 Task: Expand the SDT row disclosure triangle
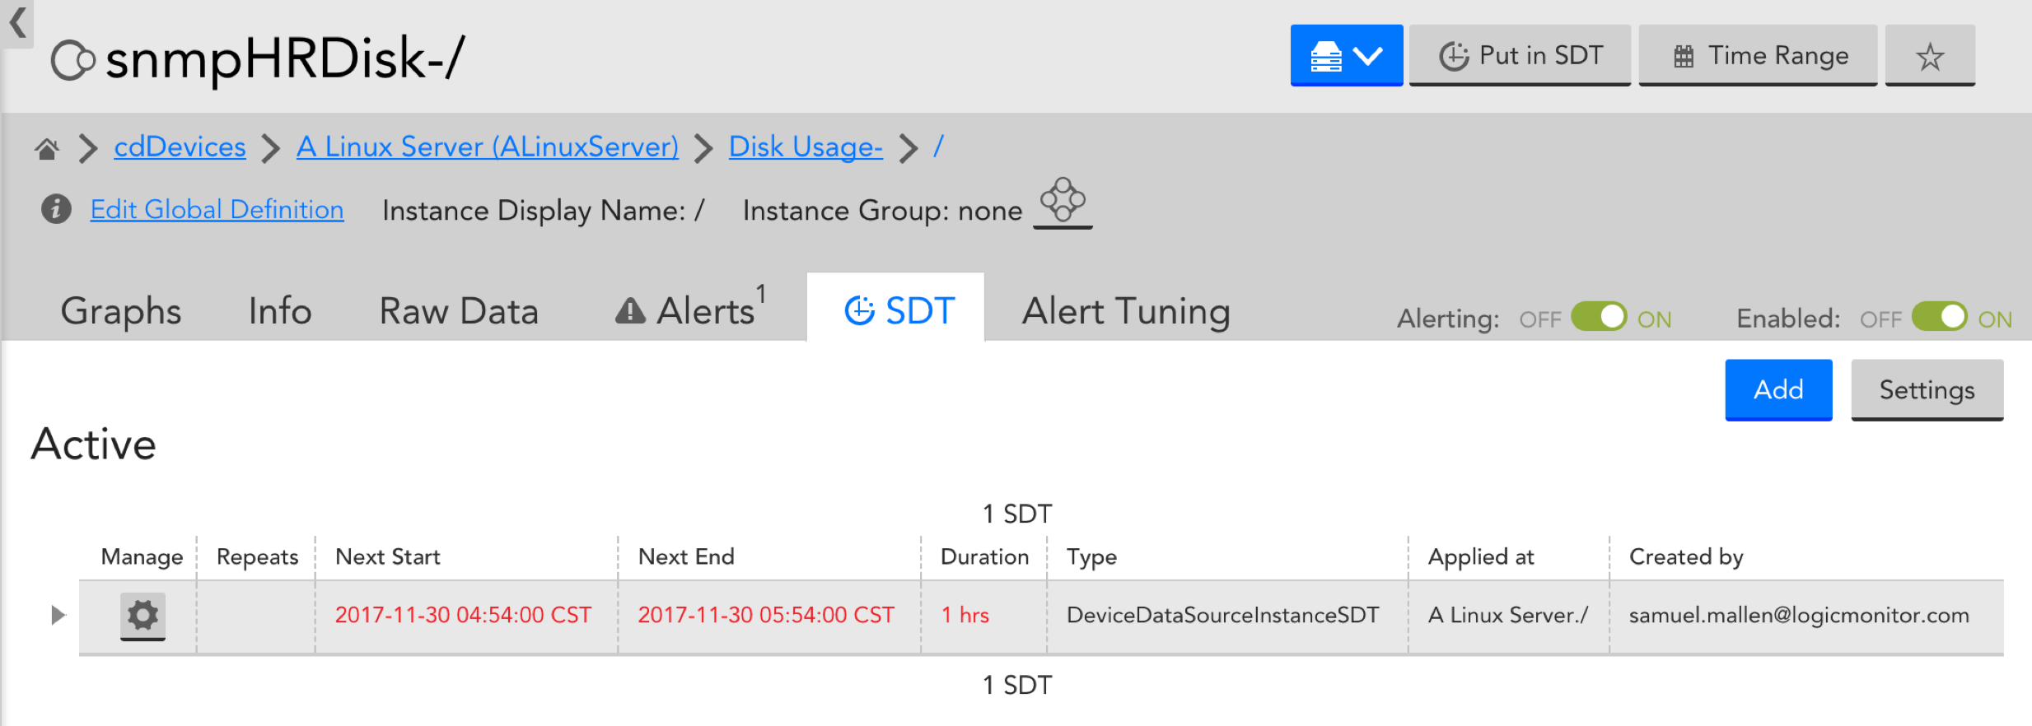(x=57, y=615)
